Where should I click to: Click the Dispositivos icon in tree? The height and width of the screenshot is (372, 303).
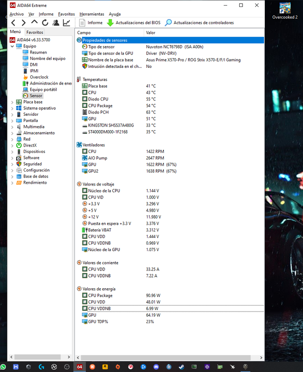pyautogui.click(x=19, y=152)
